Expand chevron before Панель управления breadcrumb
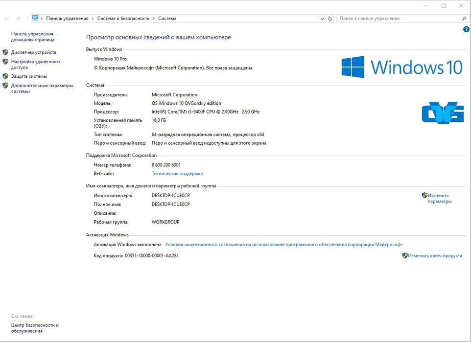The width and height of the screenshot is (471, 342). pos(42,19)
